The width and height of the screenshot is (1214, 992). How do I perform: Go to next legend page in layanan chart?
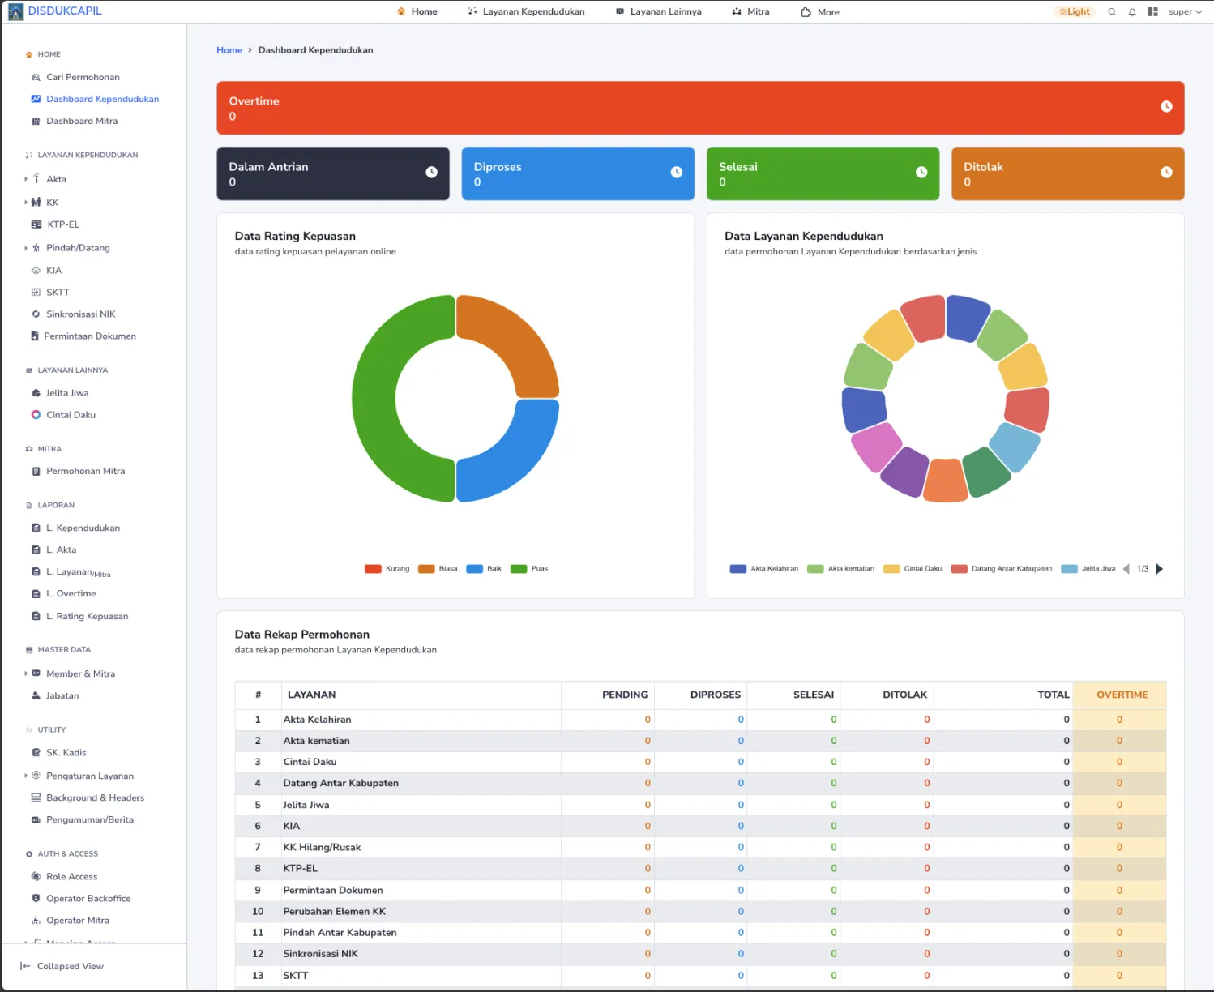pyautogui.click(x=1161, y=569)
